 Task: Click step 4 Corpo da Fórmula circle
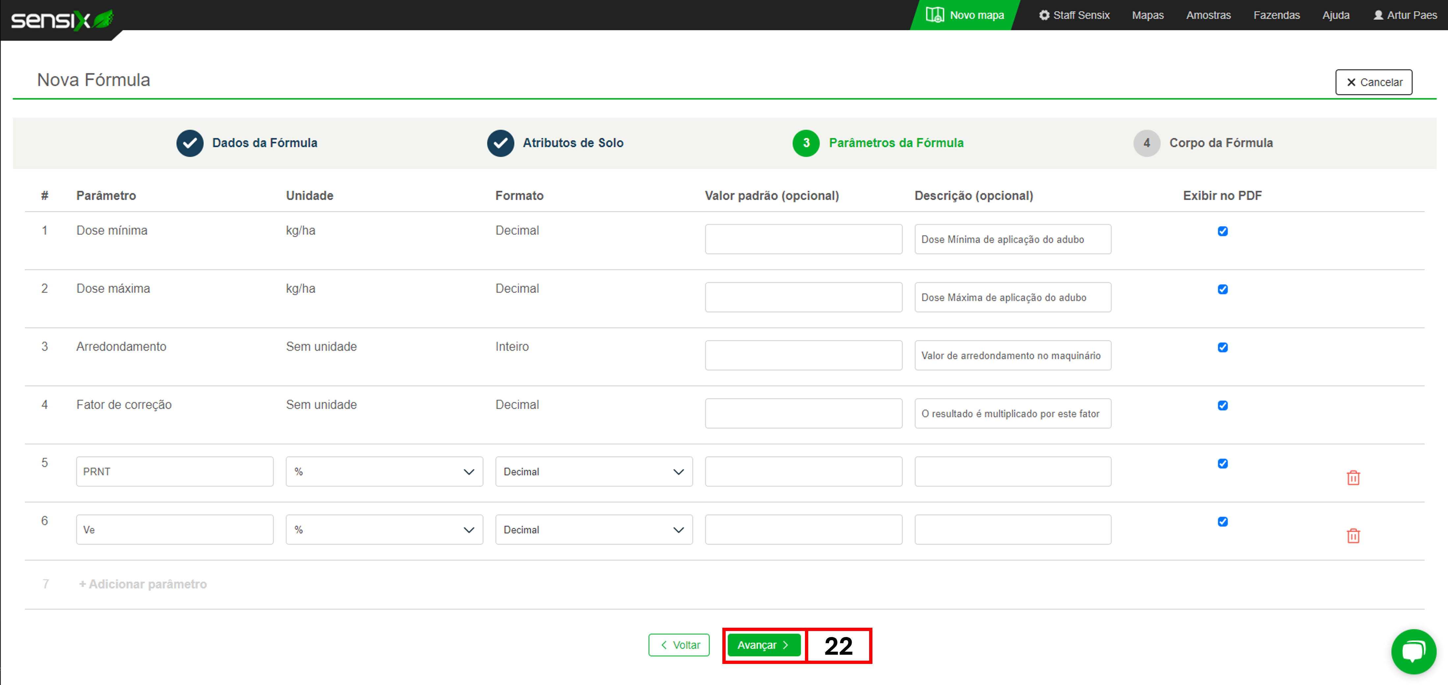click(1146, 143)
